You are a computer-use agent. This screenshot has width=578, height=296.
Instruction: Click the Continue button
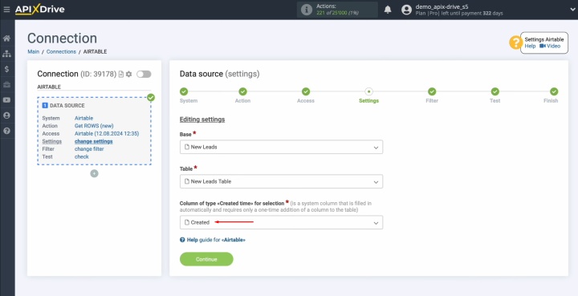[206, 259]
